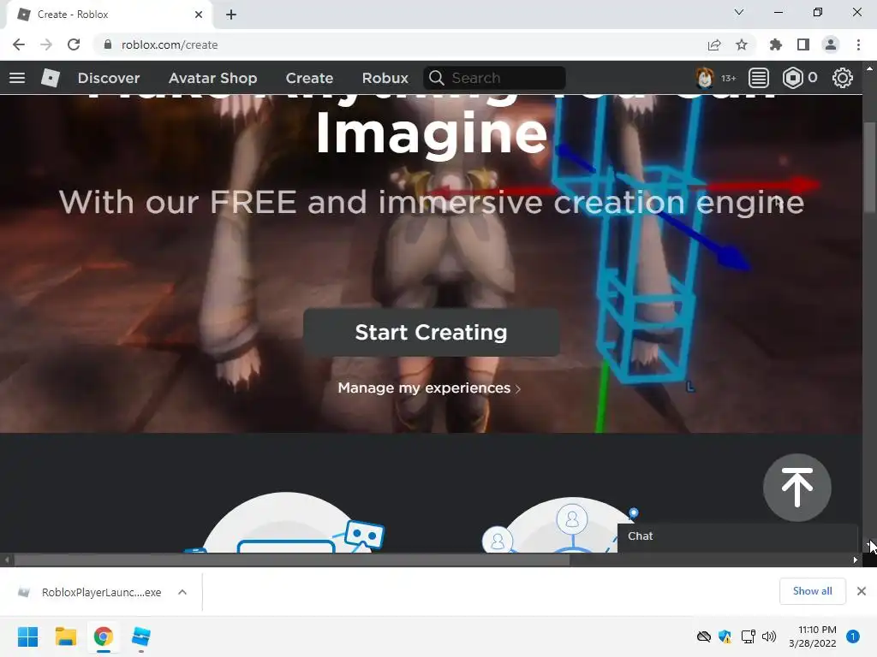877x657 pixels.
Task: Open the user avatar profile icon
Action: pyautogui.click(x=704, y=78)
